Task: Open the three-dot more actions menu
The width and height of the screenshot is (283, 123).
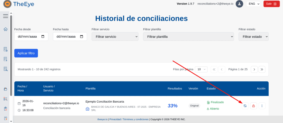Action: [262, 106]
